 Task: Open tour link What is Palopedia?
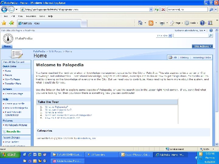[57, 107]
